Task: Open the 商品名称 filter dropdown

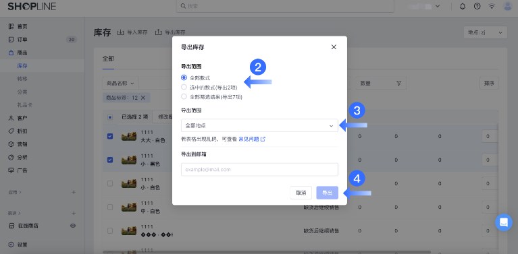Action: click(x=120, y=84)
